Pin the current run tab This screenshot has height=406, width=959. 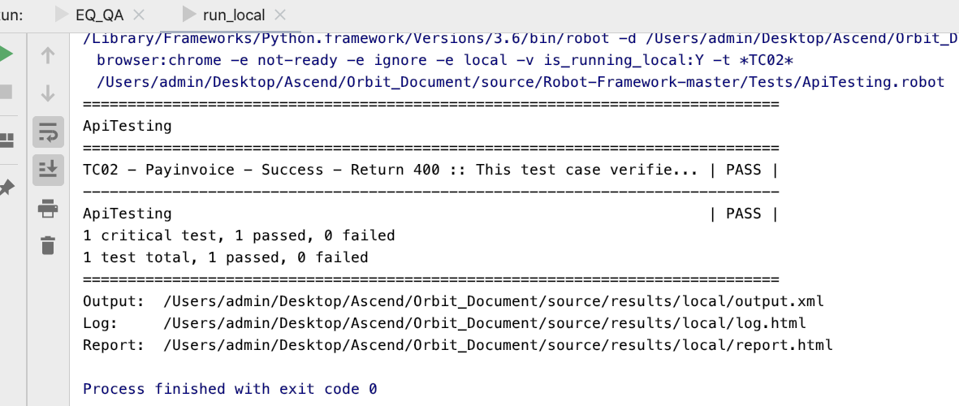[6, 188]
